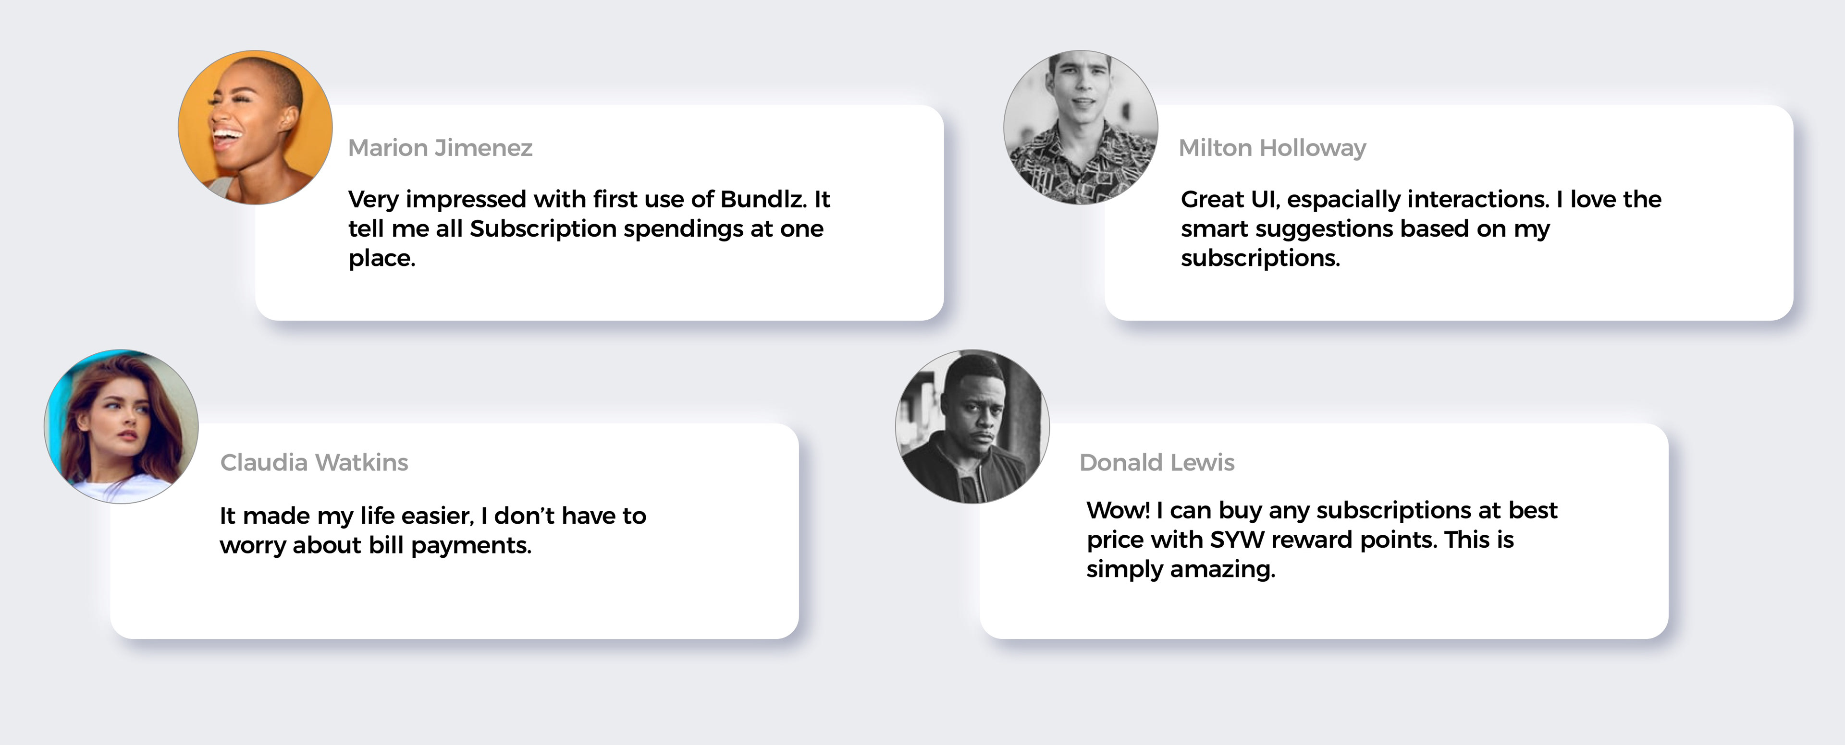Click 'worry about bill payments.' line
The image size is (1845, 745).
point(375,545)
